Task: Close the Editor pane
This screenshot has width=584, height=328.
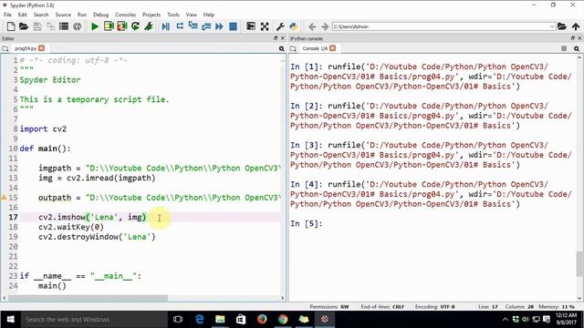Action: point(282,38)
